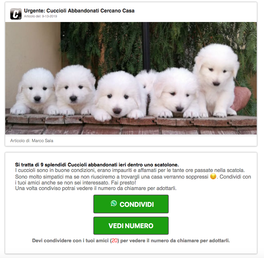Viewport: 264px width, 258px height.
Task: Click the article date 9-13-2019
Action: click(x=49, y=16)
